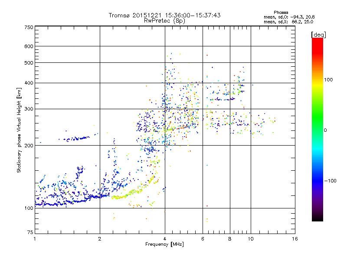
Task: Click the y-axis tick label '600'
Action: pos(29,46)
